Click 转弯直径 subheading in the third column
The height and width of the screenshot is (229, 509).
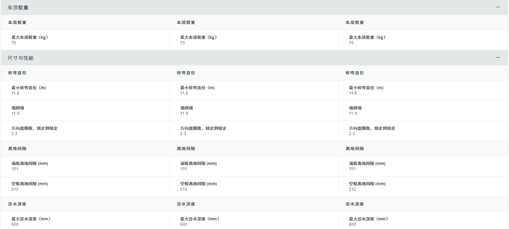pos(355,73)
